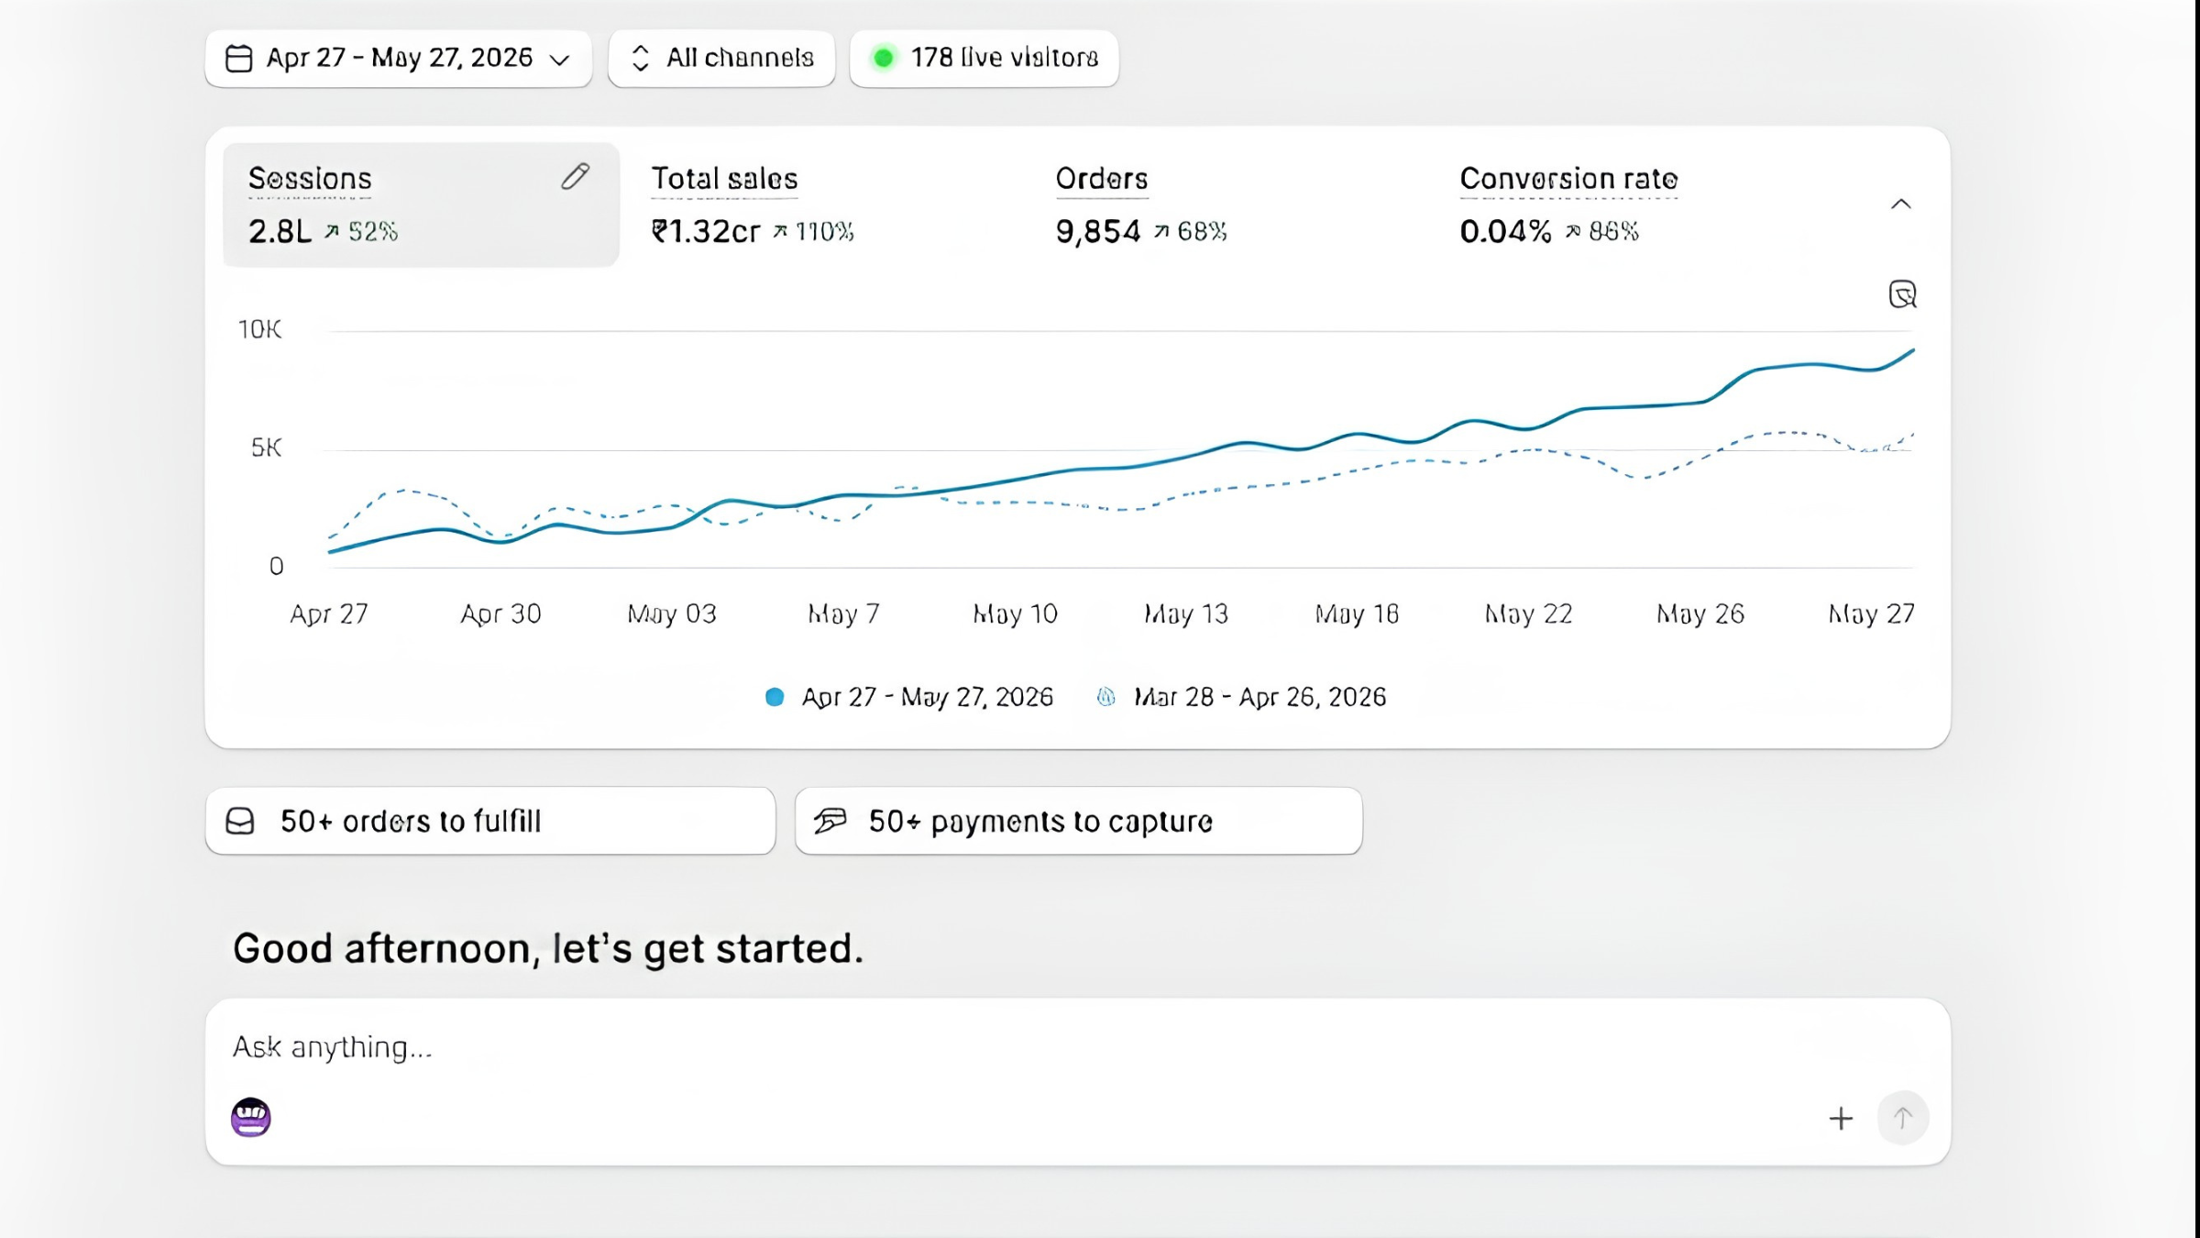Click the pencil edit icon on Sessions card
Viewport: 2200px width, 1238px height.
pos(576,176)
